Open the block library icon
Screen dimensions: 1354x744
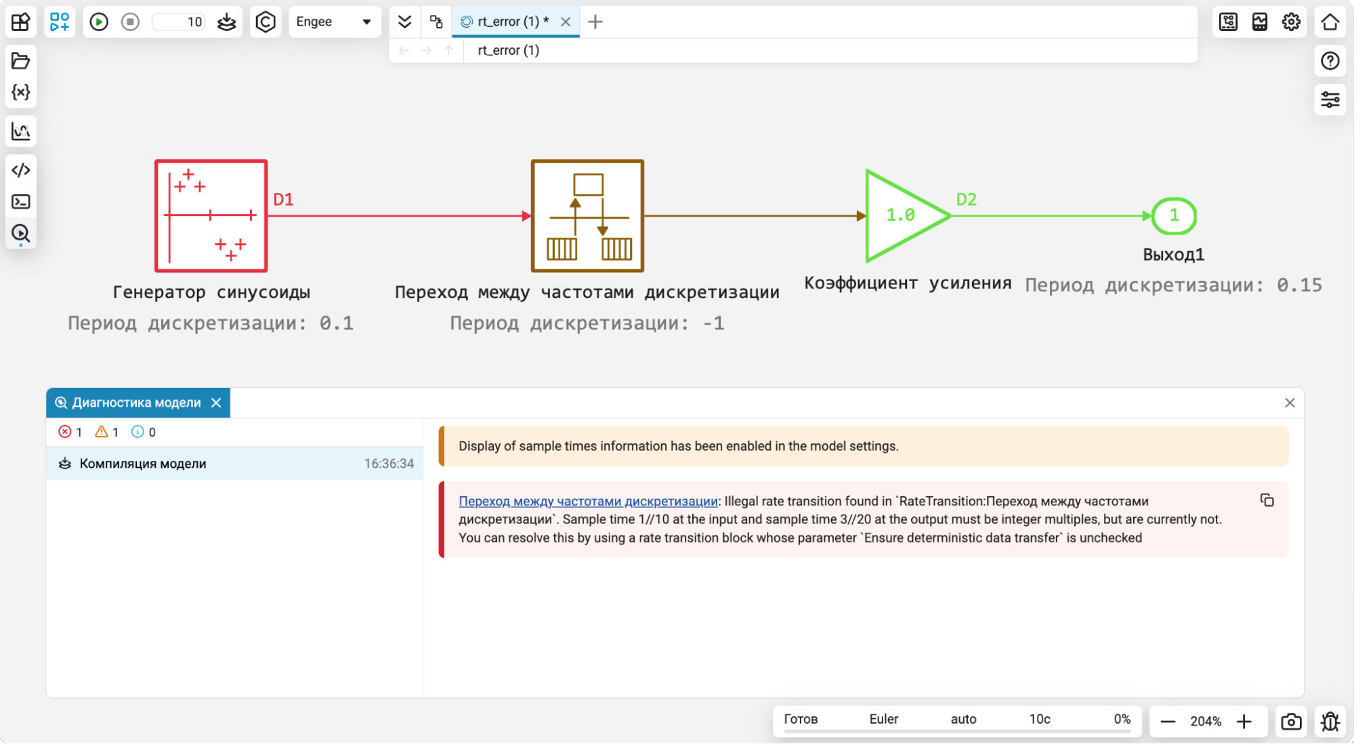[x=21, y=22]
